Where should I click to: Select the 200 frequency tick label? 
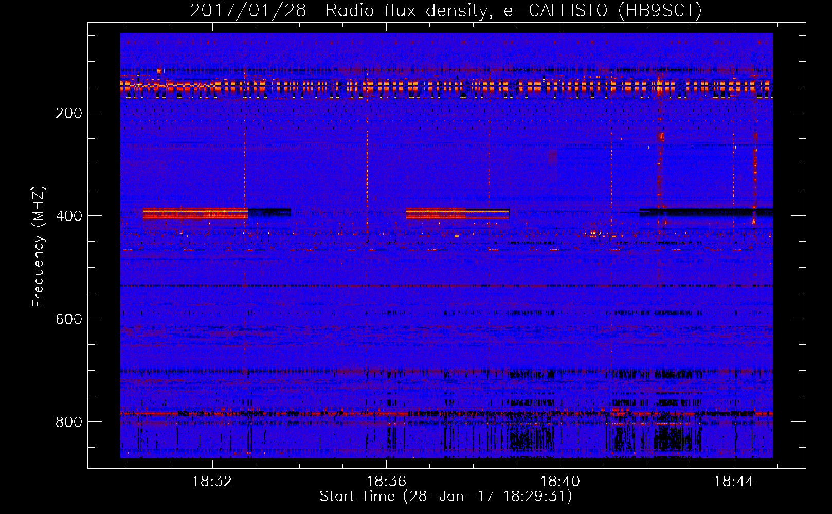click(69, 113)
